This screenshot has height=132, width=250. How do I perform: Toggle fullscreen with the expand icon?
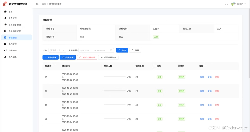pos(226,4)
